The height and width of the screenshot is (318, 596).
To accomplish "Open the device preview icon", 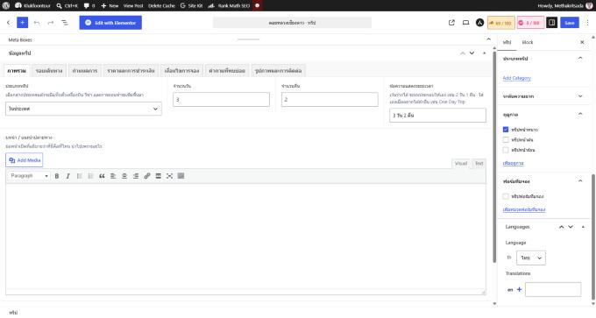I will coord(465,23).
